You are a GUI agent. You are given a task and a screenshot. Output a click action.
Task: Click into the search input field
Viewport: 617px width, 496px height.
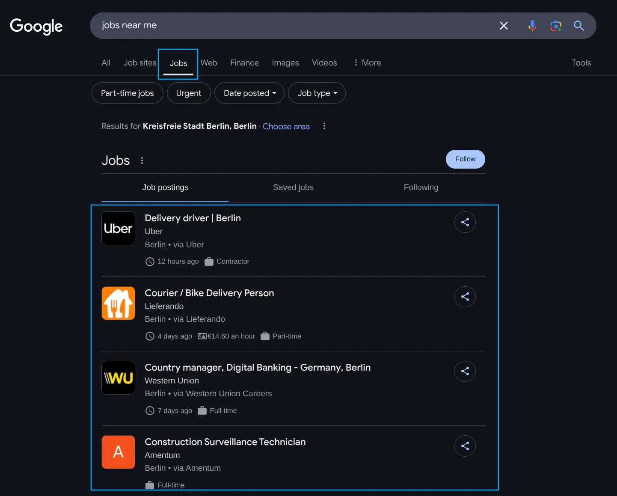[x=291, y=26]
